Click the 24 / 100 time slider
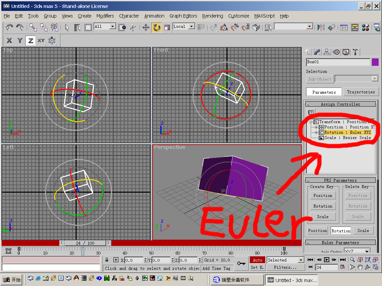 pyautogui.click(x=85, y=243)
